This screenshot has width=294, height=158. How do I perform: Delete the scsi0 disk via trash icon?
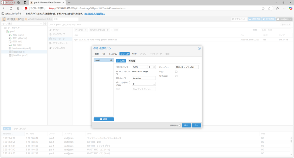tap(111, 60)
